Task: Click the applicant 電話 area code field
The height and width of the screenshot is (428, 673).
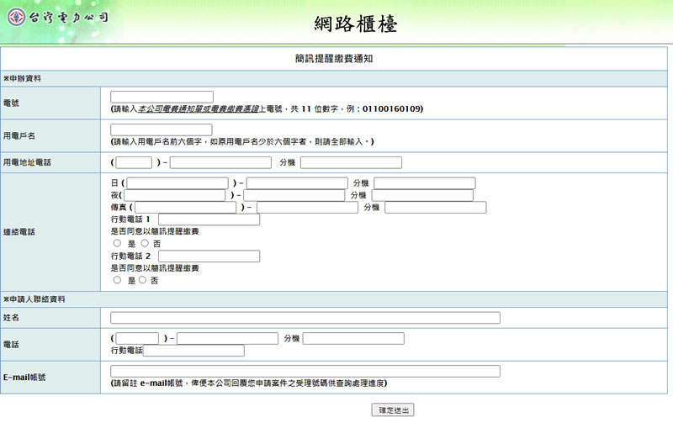Action: 137,338
